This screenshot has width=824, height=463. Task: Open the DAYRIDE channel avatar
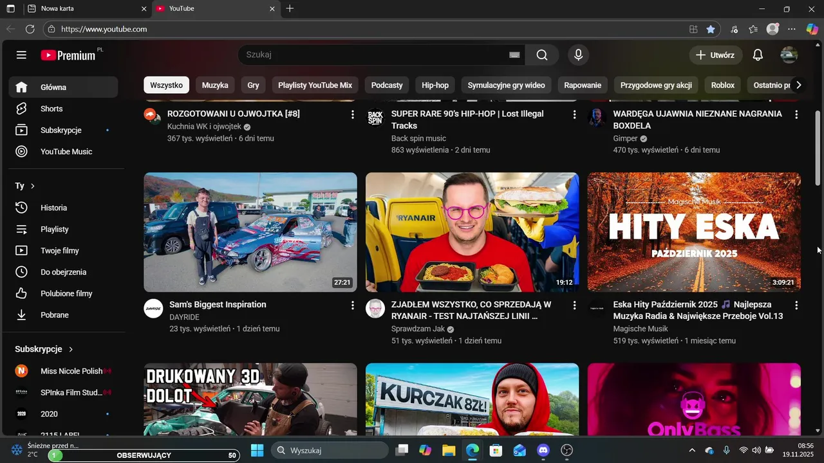[153, 308]
